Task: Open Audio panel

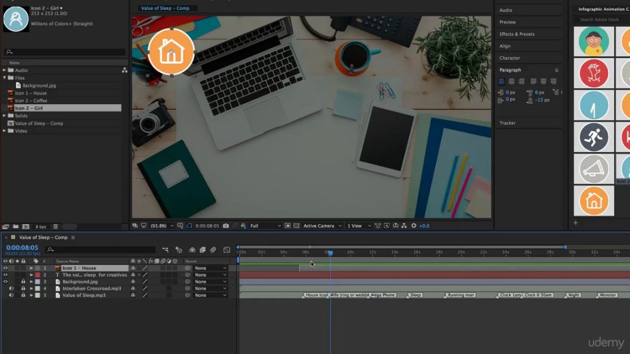Action: pyautogui.click(x=505, y=10)
